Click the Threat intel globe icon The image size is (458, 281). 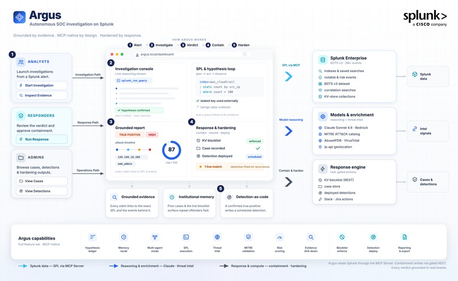(x=217, y=237)
